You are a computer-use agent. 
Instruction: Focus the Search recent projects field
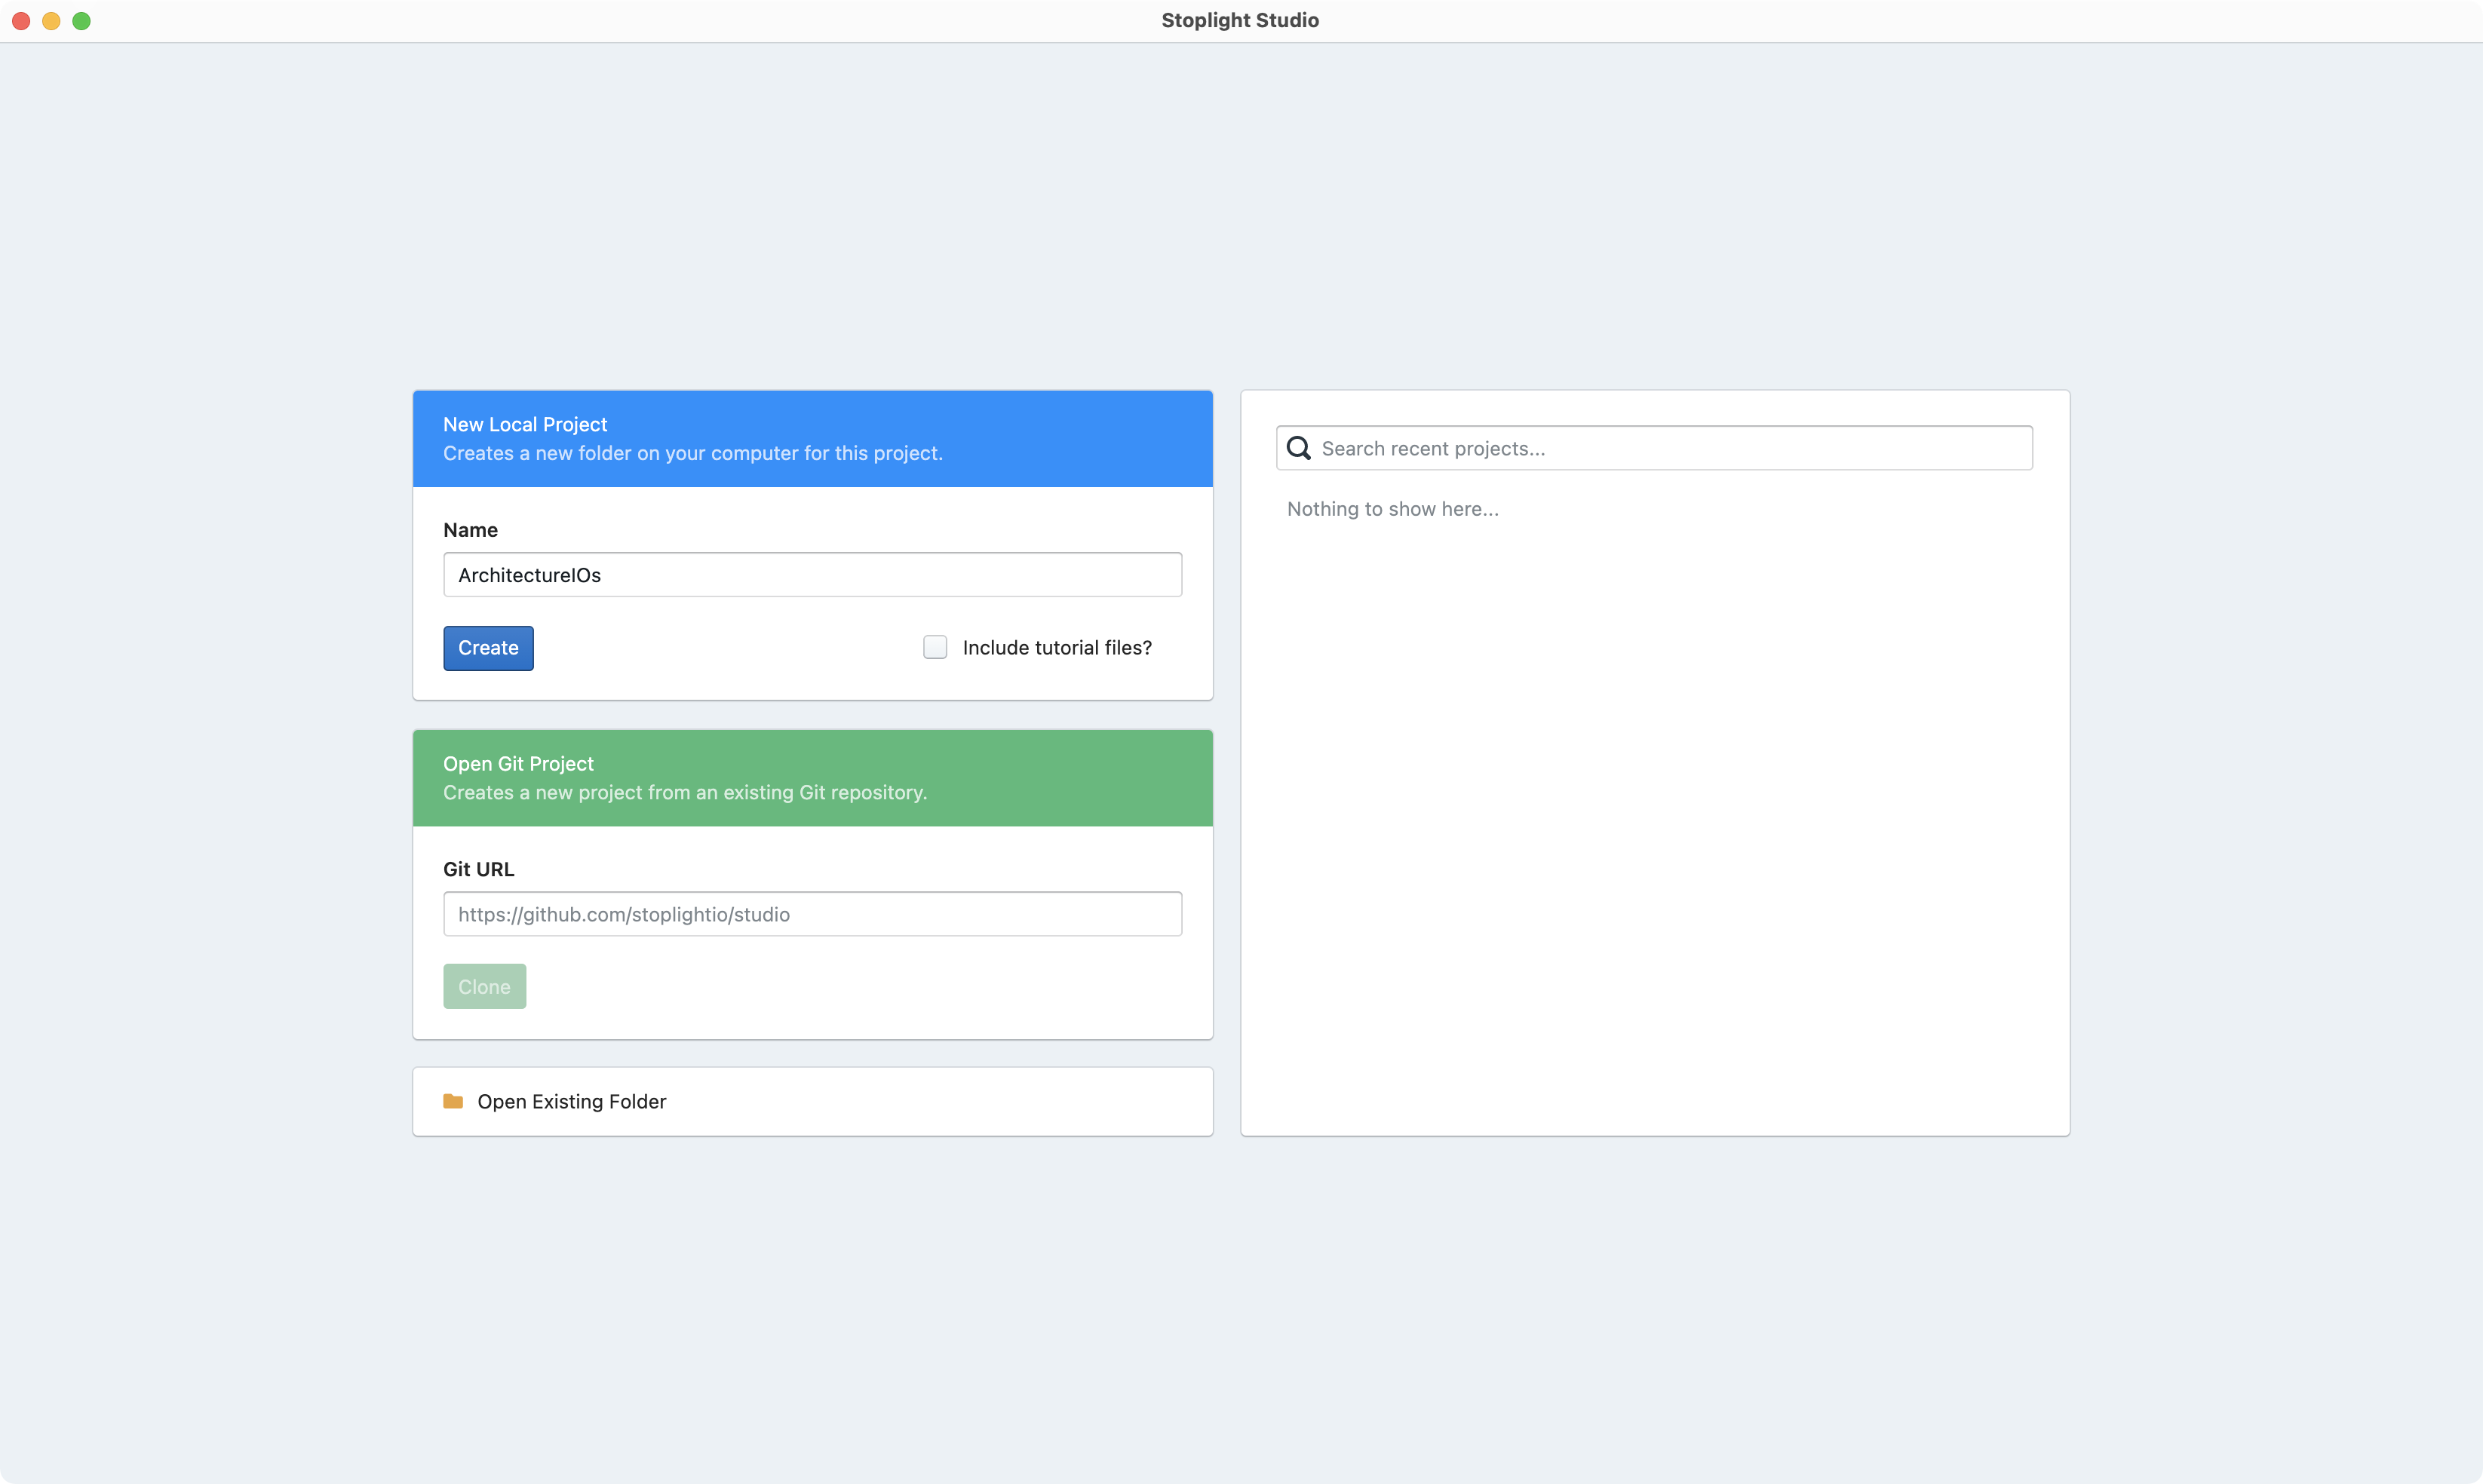(1670, 448)
